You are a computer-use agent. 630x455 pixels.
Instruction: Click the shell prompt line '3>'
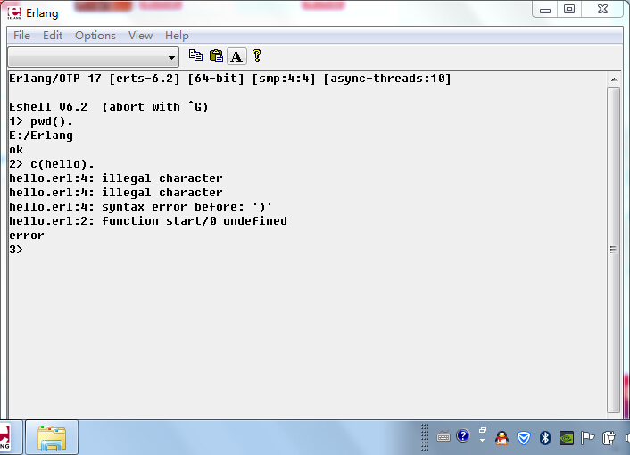[x=16, y=250]
